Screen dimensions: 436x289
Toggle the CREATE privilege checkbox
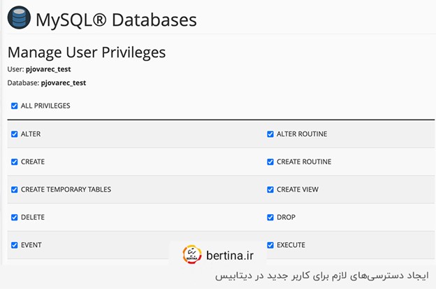point(15,162)
